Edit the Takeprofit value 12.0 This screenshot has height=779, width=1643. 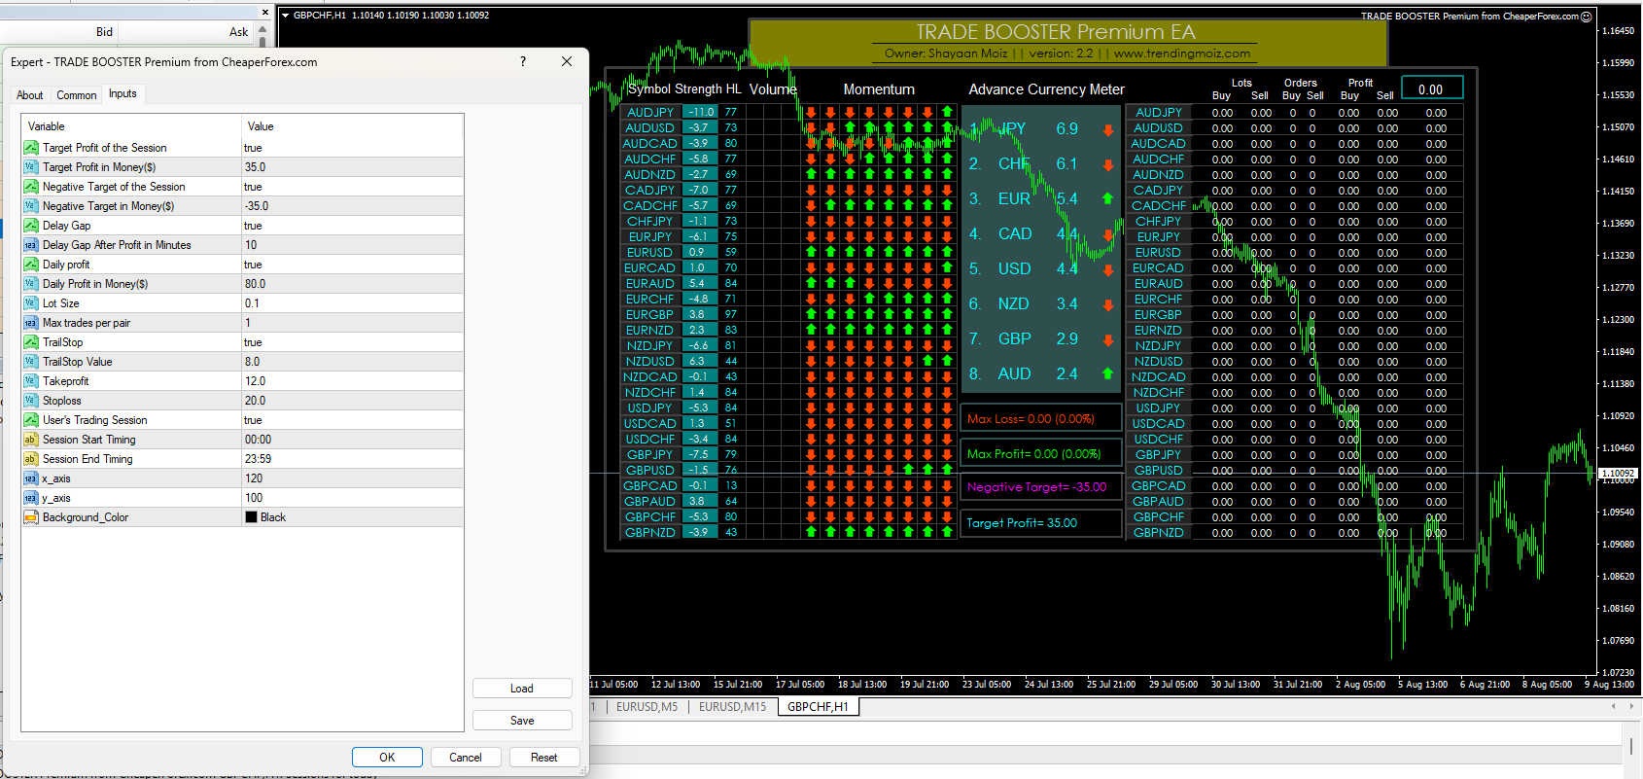coord(352,381)
